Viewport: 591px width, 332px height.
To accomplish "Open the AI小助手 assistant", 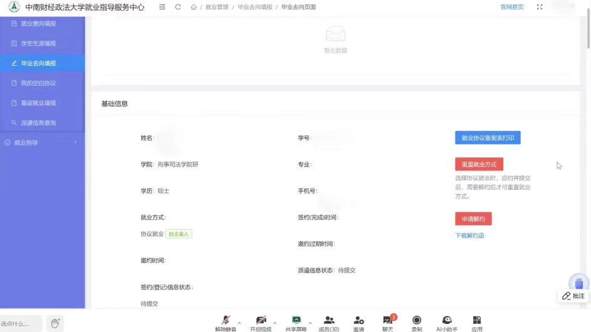I will click(x=447, y=323).
